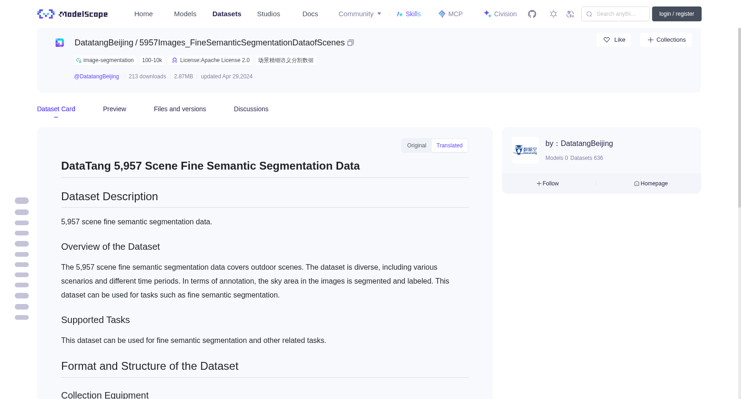Show the Translated card text

tap(449, 146)
